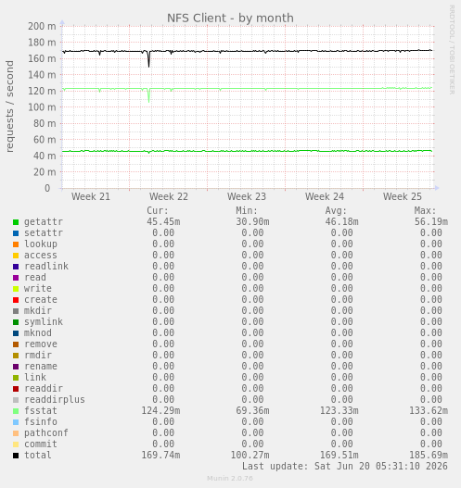Click the lookup orange legend swatch
The height and width of the screenshot is (488, 461).
tap(16, 244)
